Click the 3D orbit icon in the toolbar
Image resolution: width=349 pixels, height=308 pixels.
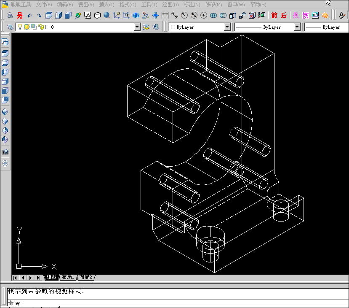click(x=78, y=15)
